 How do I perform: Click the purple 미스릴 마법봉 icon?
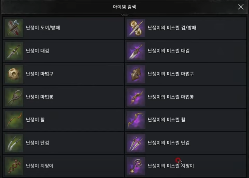(x=136, y=97)
